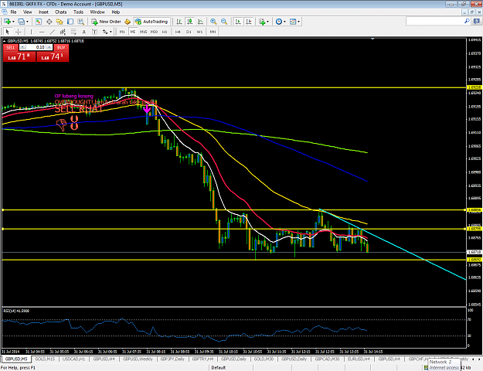
Task: Toggle the AutoTrading button
Action: pos(152,22)
